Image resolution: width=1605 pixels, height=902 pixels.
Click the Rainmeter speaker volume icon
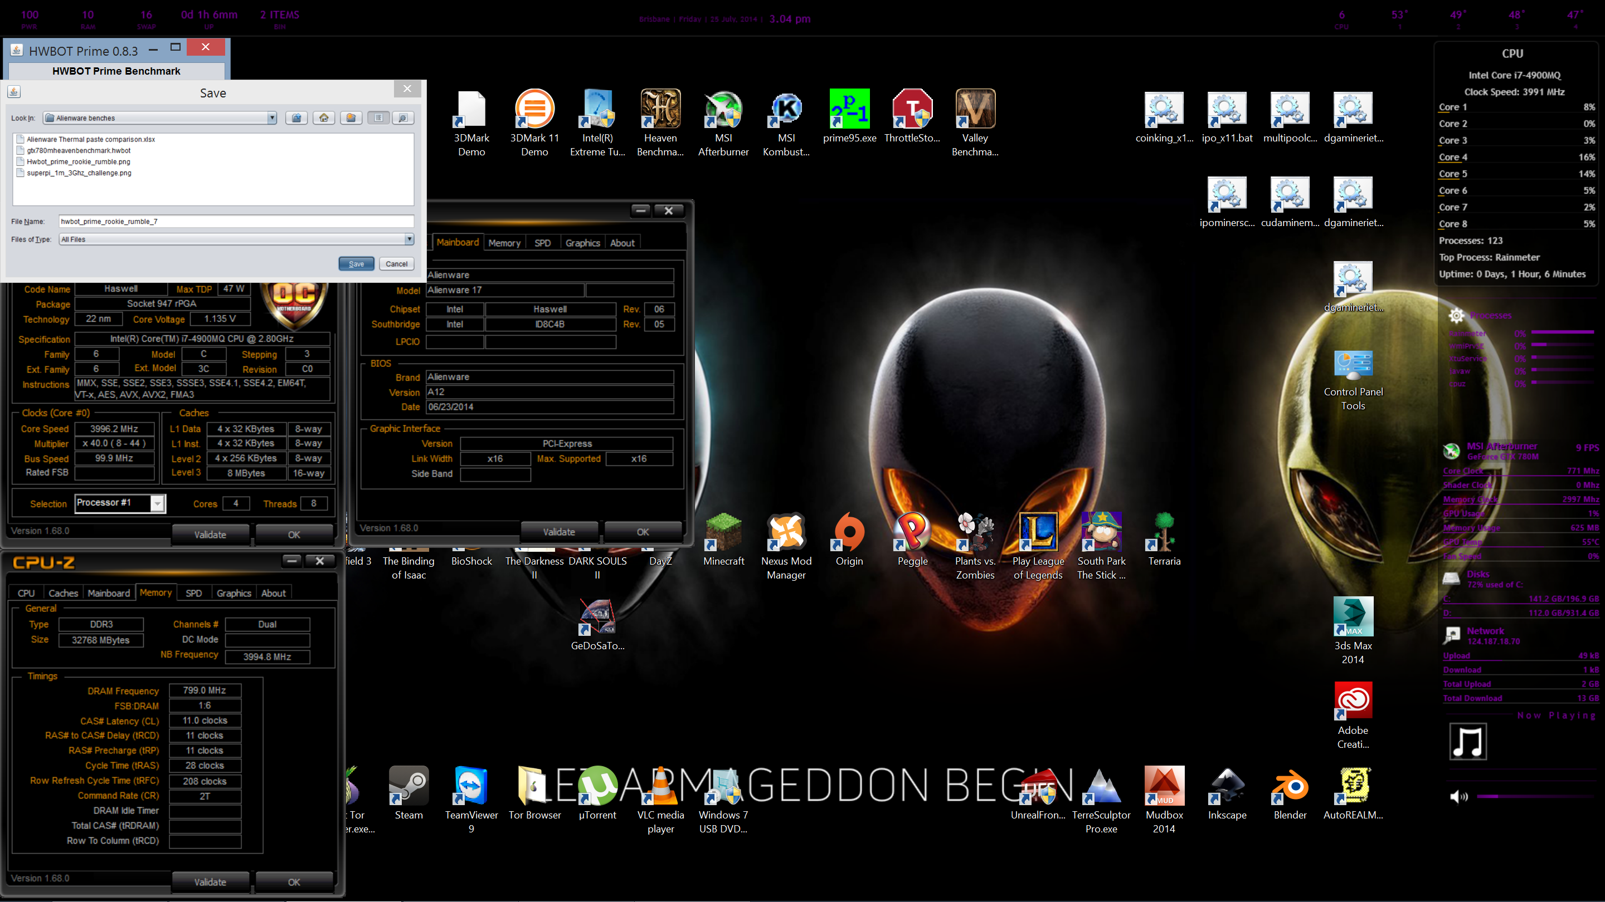pyautogui.click(x=1458, y=796)
